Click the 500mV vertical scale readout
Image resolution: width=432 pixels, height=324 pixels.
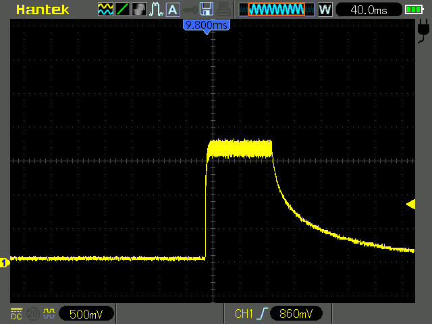coord(86,314)
